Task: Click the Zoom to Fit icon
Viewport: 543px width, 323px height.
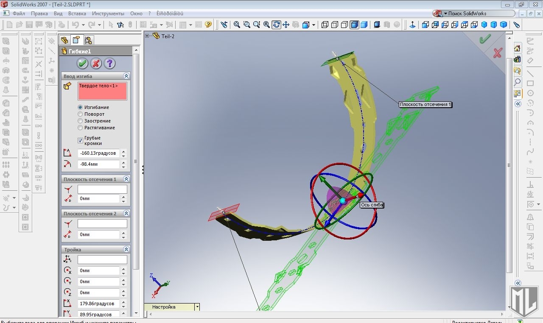Action: 237,25
